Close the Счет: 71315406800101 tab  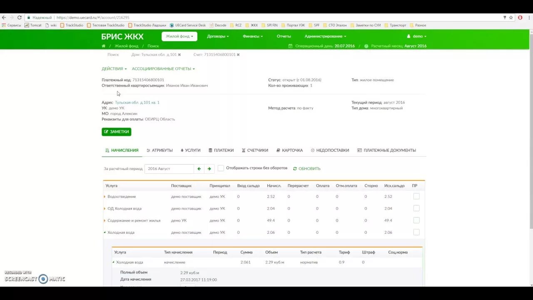(238, 55)
